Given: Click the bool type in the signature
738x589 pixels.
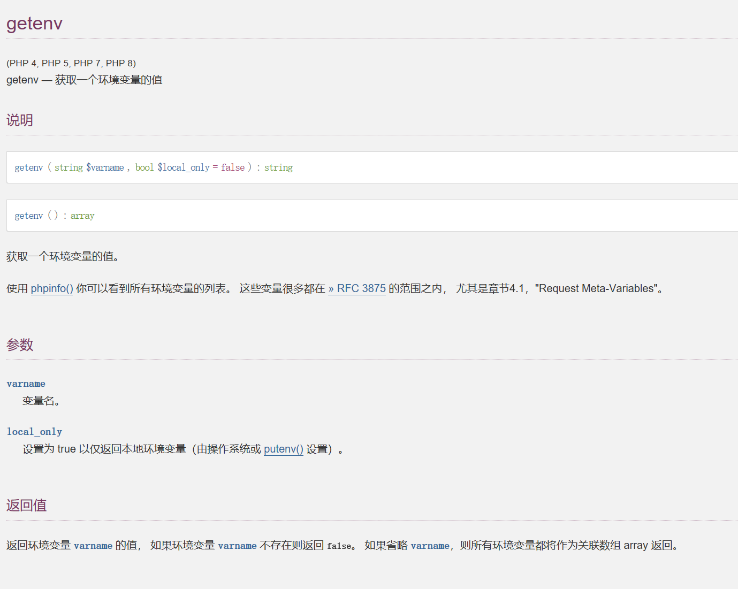Looking at the screenshot, I should point(144,167).
